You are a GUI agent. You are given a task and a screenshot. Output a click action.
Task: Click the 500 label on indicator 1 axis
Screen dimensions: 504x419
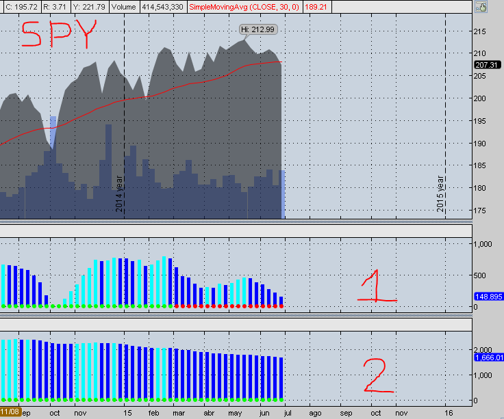479,275
